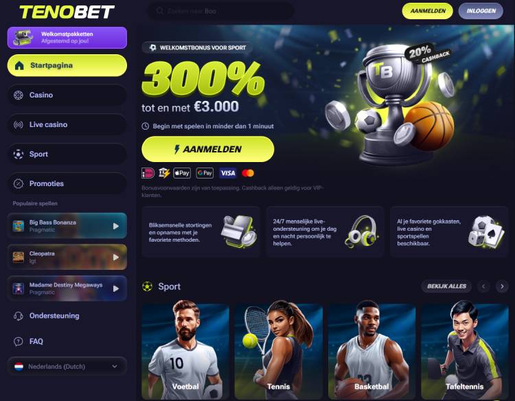The width and height of the screenshot is (515, 401).
Task: Click the Mastercard payment icon
Action: [248, 173]
